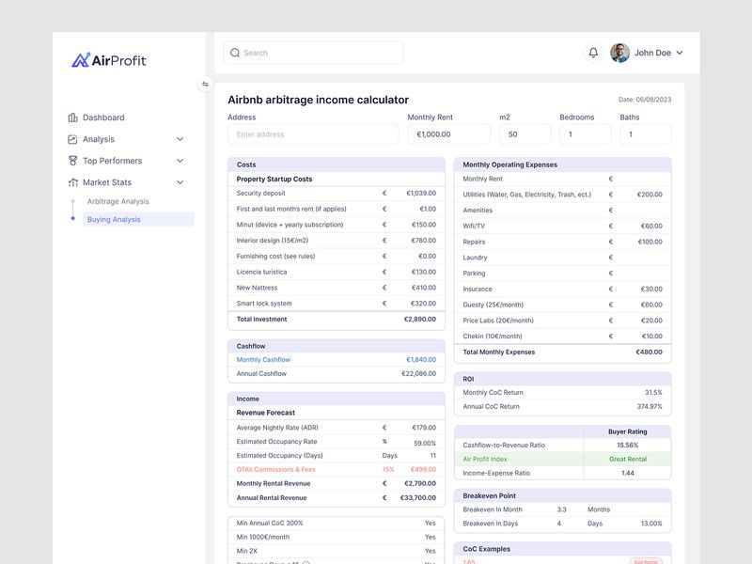752x564 pixels.
Task: Click OTAs Commissions & Fees row label
Action: click(x=275, y=469)
